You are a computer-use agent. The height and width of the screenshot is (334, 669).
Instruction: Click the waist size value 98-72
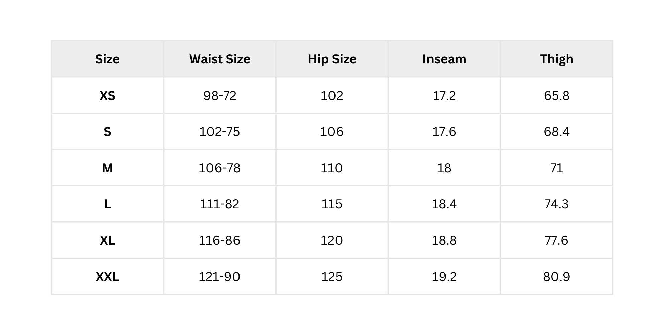pos(220,96)
